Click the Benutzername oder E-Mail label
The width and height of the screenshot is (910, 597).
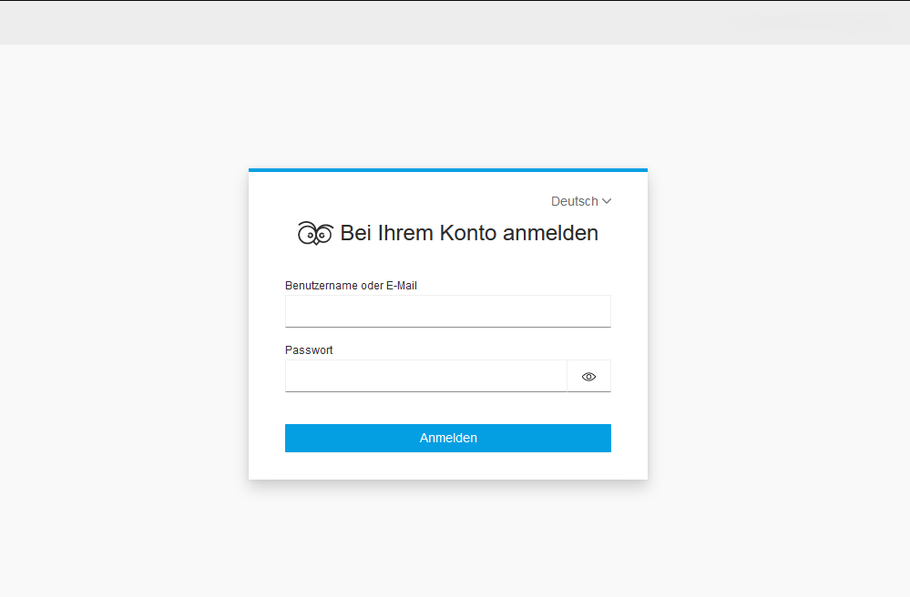coord(351,285)
